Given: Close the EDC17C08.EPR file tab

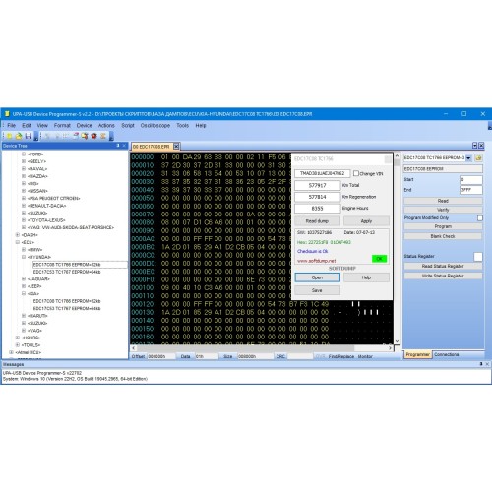Looking at the screenshot, I should (176, 146).
